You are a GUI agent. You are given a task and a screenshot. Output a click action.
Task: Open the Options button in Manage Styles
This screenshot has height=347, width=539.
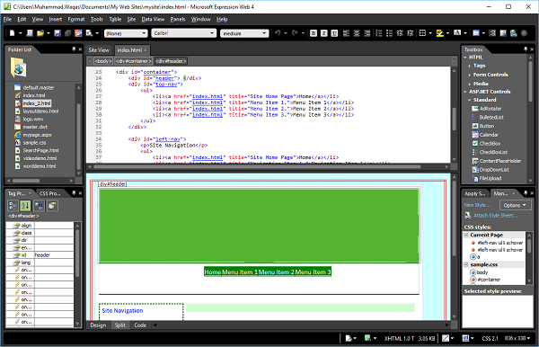515,205
